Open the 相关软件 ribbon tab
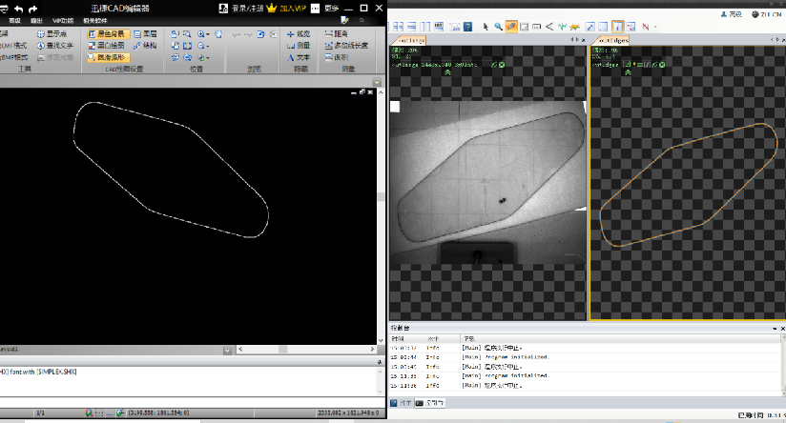 95,21
